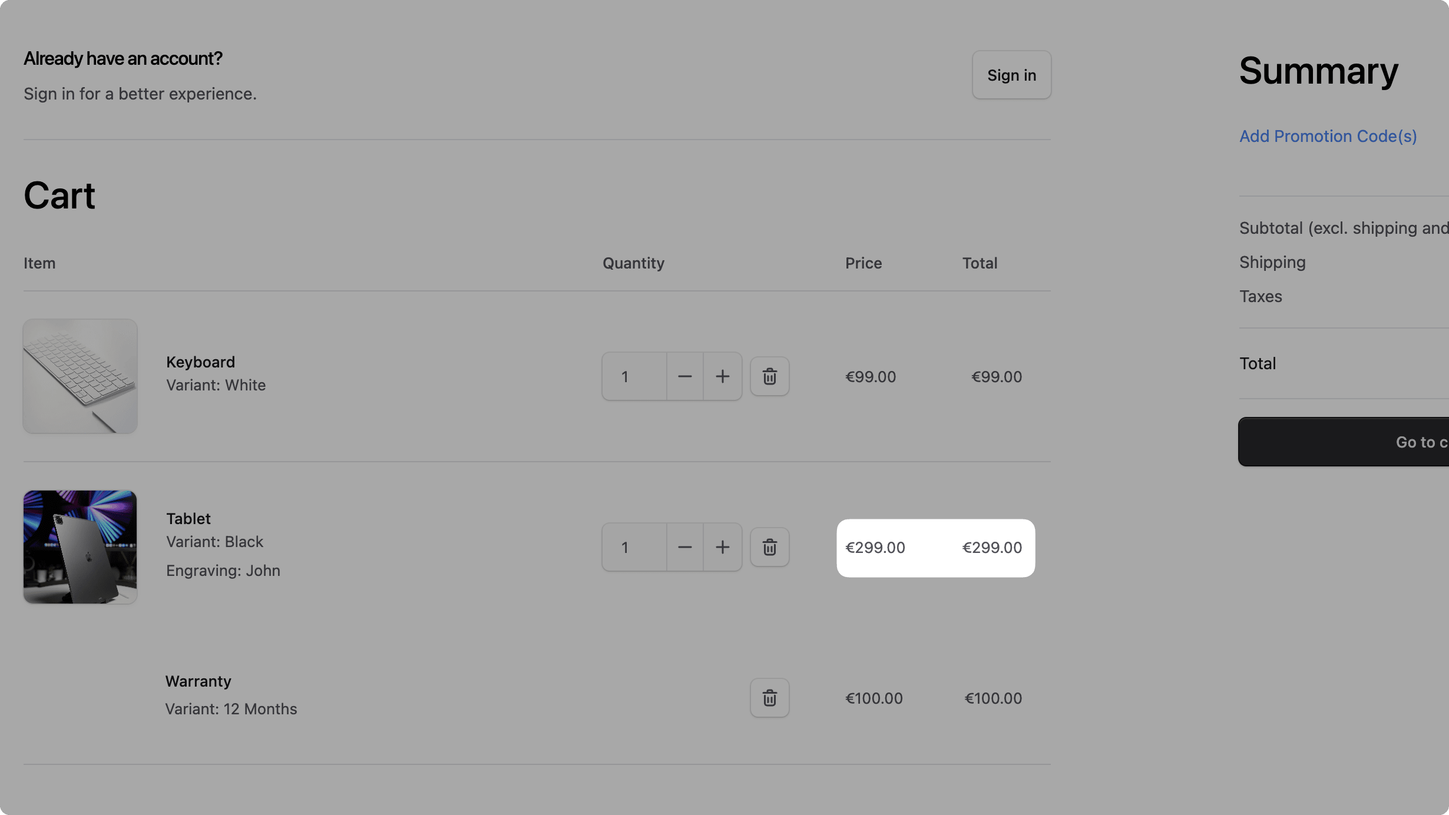Decrease the Keyboard quantity with the minus icon

[684, 376]
